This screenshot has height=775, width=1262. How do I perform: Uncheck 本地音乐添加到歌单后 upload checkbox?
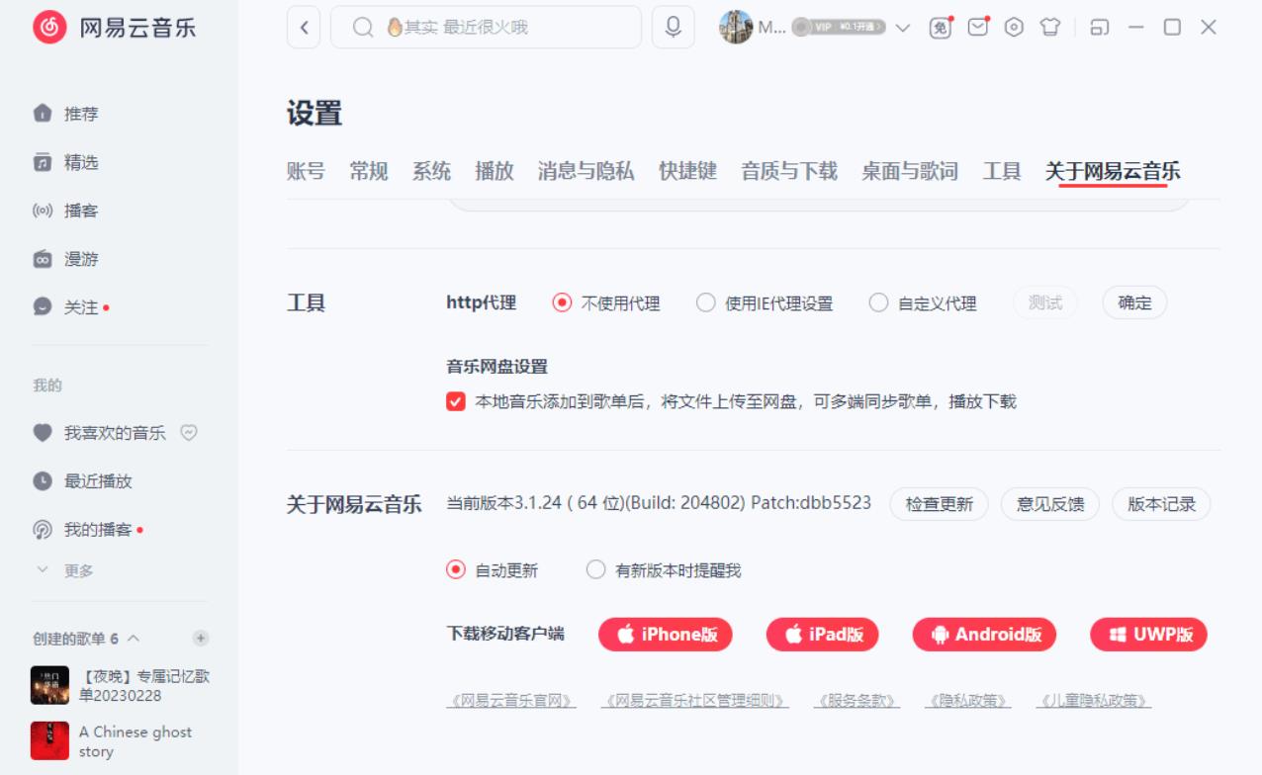click(456, 401)
